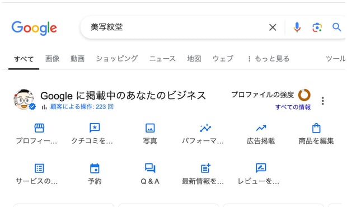Switch to the 動画 tab
347x207 pixels.
tap(77, 59)
